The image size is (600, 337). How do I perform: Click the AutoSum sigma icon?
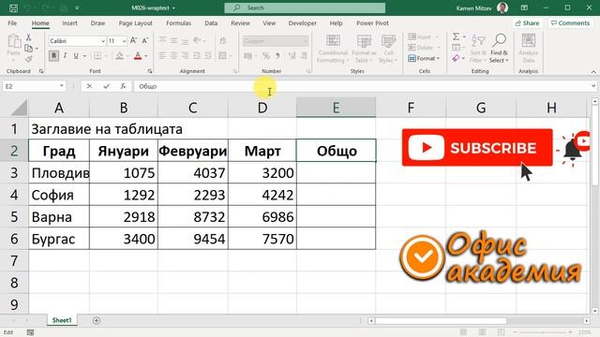pyautogui.click(x=457, y=37)
